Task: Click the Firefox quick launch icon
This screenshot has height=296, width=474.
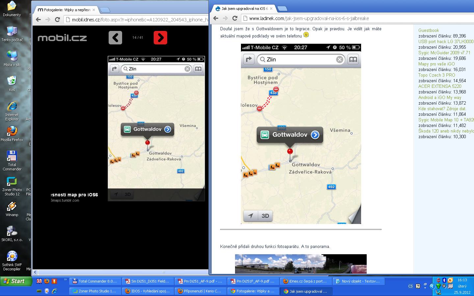Action: (x=47, y=281)
